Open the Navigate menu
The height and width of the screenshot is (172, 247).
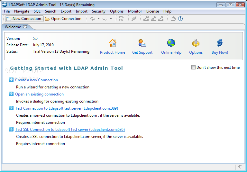pyautogui.click(x=22, y=11)
